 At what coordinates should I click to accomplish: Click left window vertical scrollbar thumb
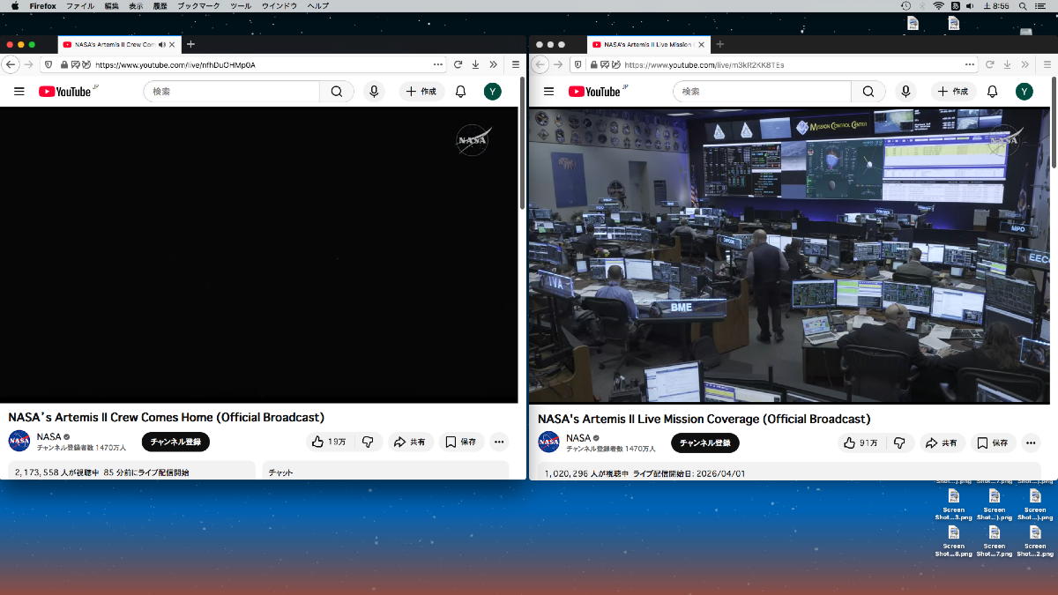523,143
